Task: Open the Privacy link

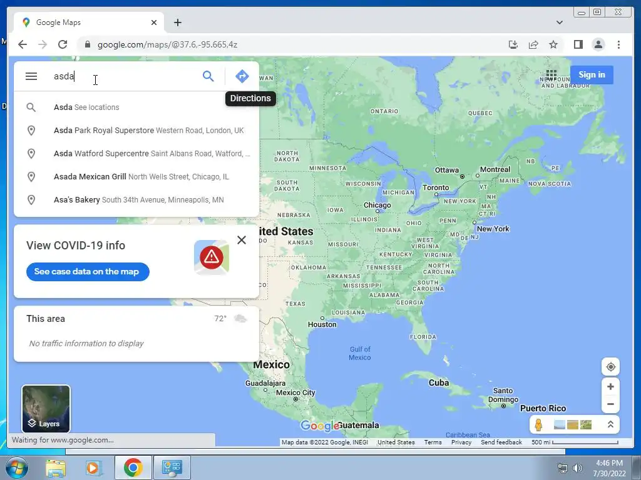Action: pyautogui.click(x=461, y=442)
